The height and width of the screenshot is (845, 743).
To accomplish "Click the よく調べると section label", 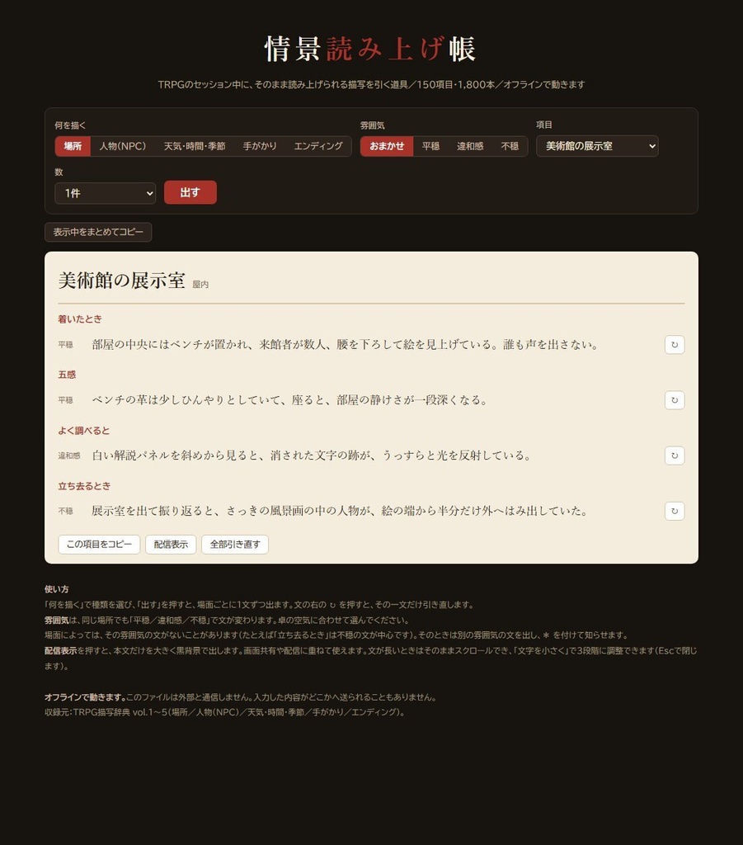I will 84,431.
